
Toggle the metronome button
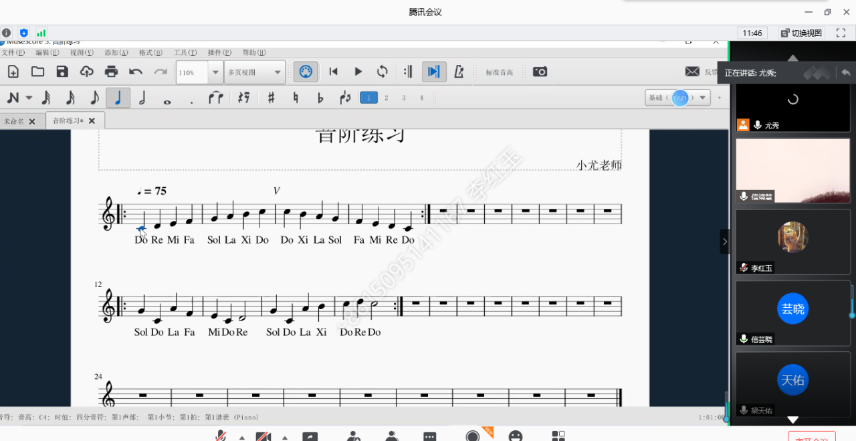pos(459,72)
